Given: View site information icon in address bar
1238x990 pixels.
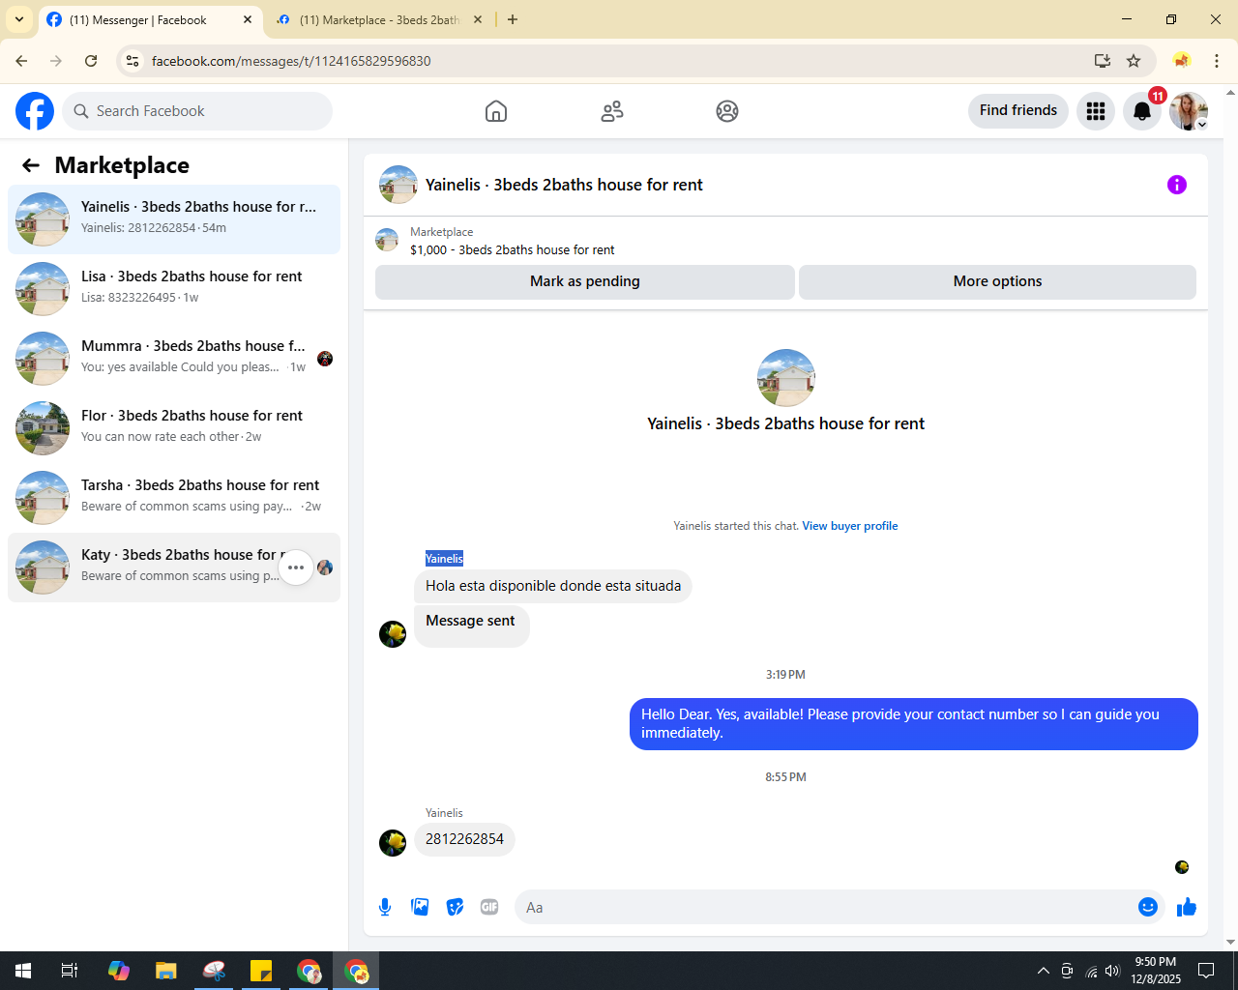Looking at the screenshot, I should (133, 61).
